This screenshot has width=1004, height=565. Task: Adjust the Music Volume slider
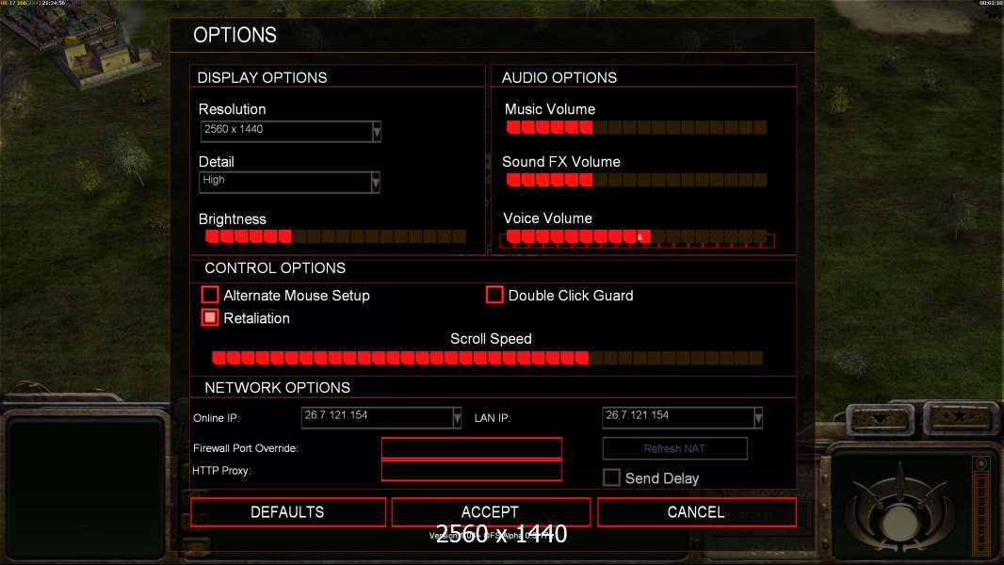pos(637,127)
